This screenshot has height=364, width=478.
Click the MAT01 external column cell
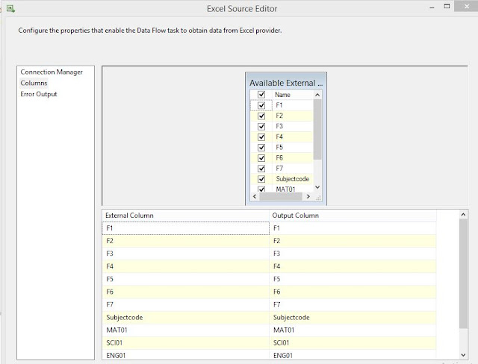[x=186, y=330]
